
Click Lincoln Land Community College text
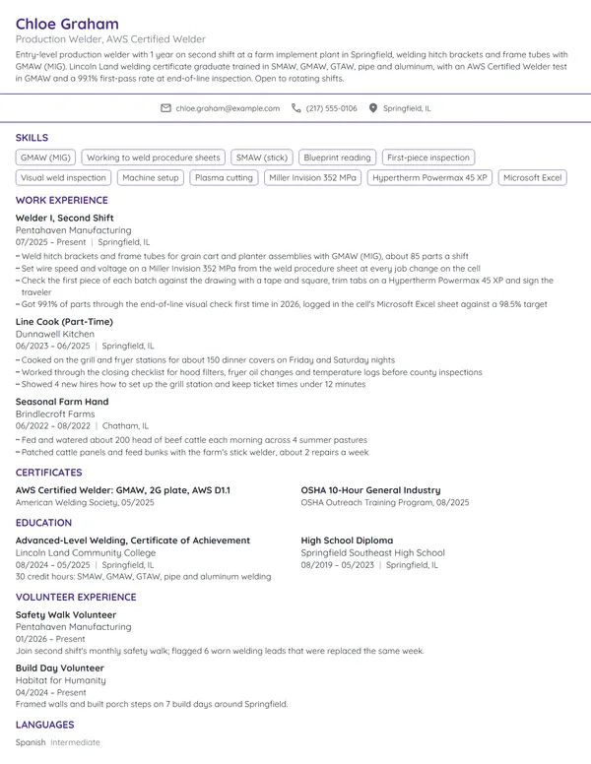pyautogui.click(x=86, y=552)
